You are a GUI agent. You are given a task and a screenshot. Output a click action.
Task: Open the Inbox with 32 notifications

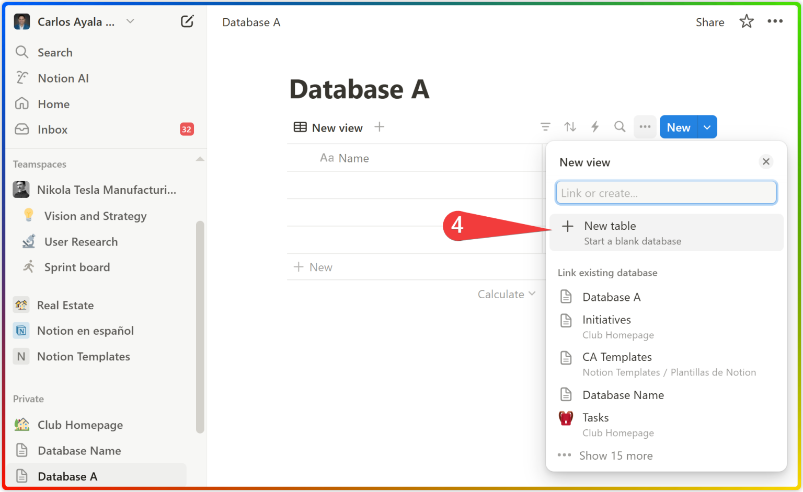click(x=52, y=129)
